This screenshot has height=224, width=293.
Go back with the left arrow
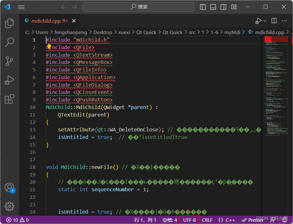(x=64, y=7)
